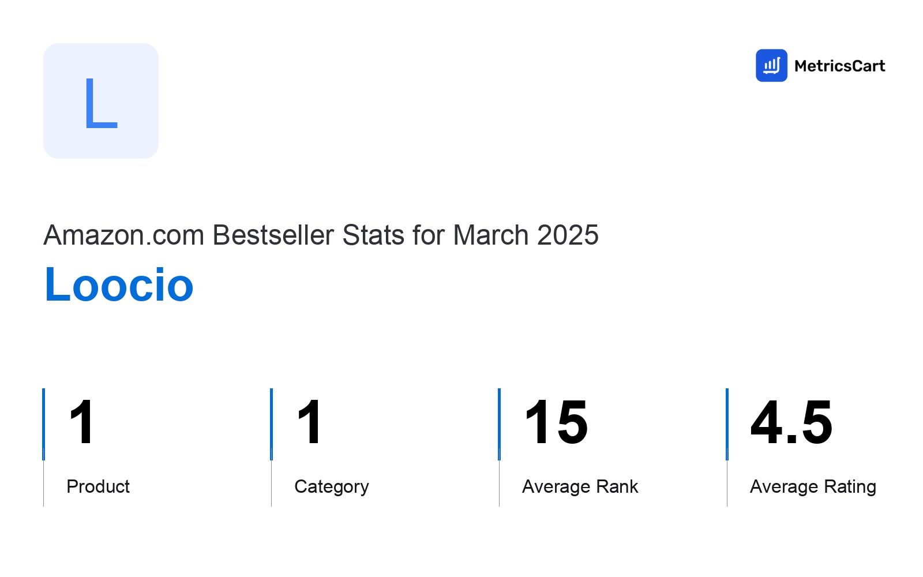Viewport: 923px width, 577px height.
Task: Click the Average Rating label
Action: (x=813, y=487)
